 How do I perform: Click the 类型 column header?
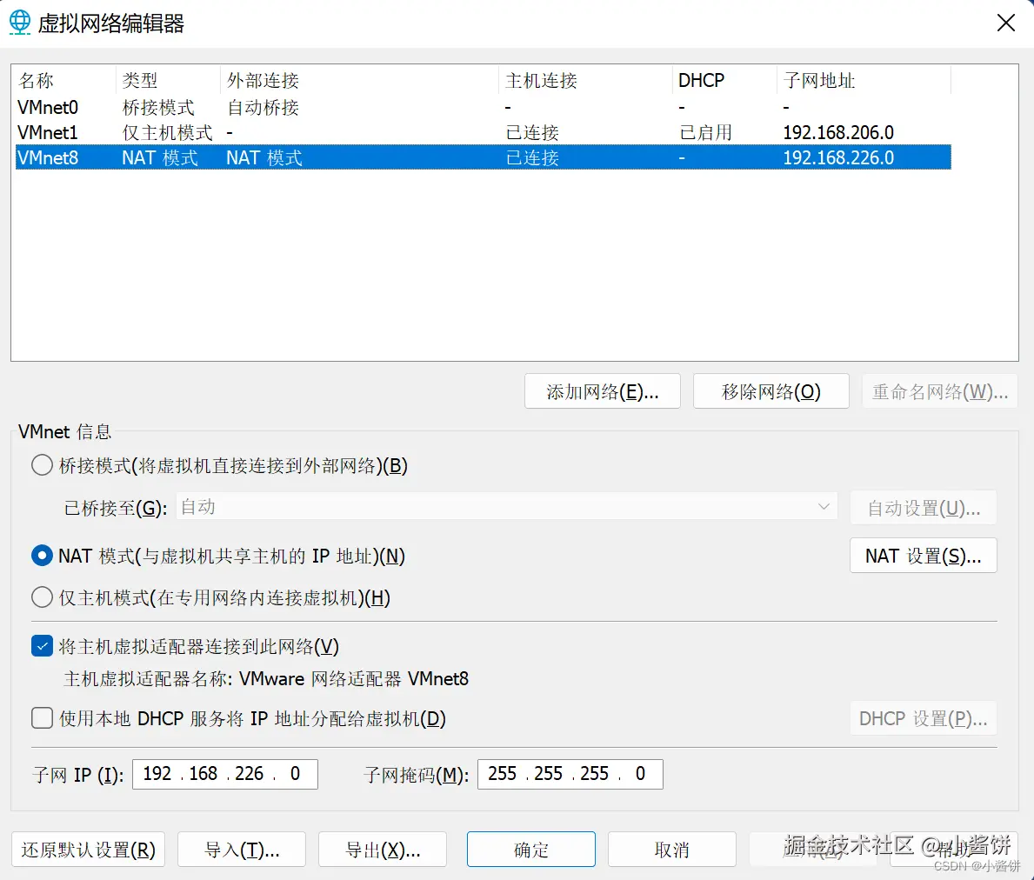(x=168, y=80)
